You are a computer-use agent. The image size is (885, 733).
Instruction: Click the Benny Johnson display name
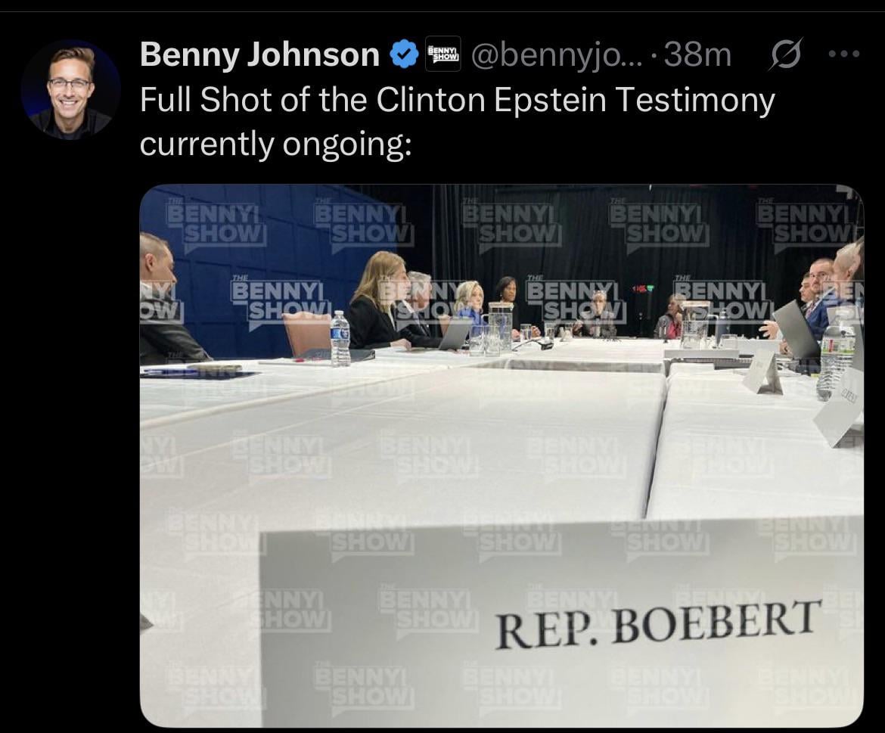[x=259, y=54]
